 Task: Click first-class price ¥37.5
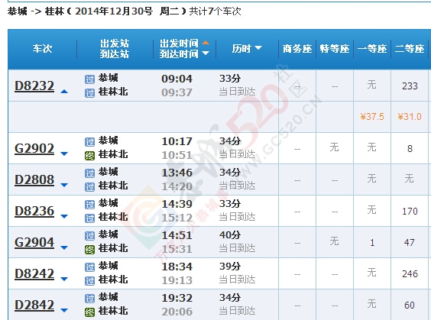point(372,117)
